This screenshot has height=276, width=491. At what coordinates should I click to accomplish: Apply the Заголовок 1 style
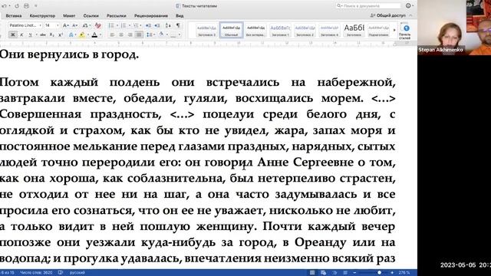280,31
